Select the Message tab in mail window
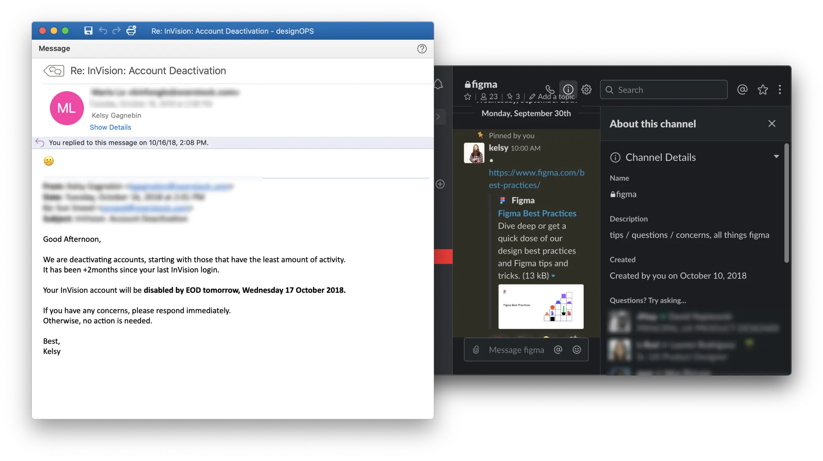Image resolution: width=823 pixels, height=461 pixels. [54, 49]
